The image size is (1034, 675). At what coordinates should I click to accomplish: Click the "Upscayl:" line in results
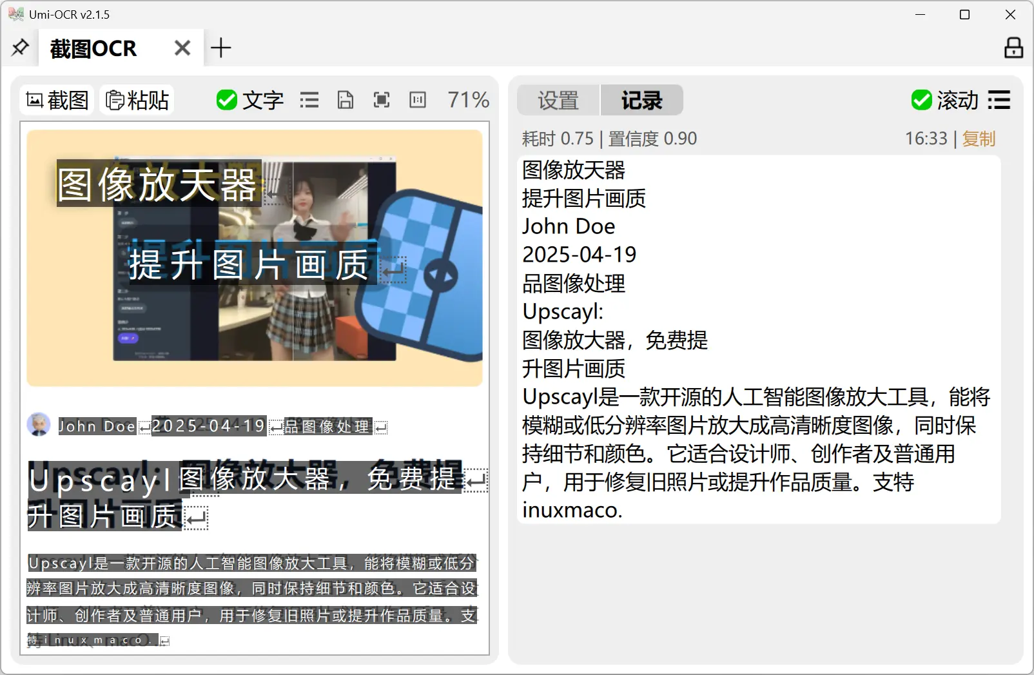563,311
